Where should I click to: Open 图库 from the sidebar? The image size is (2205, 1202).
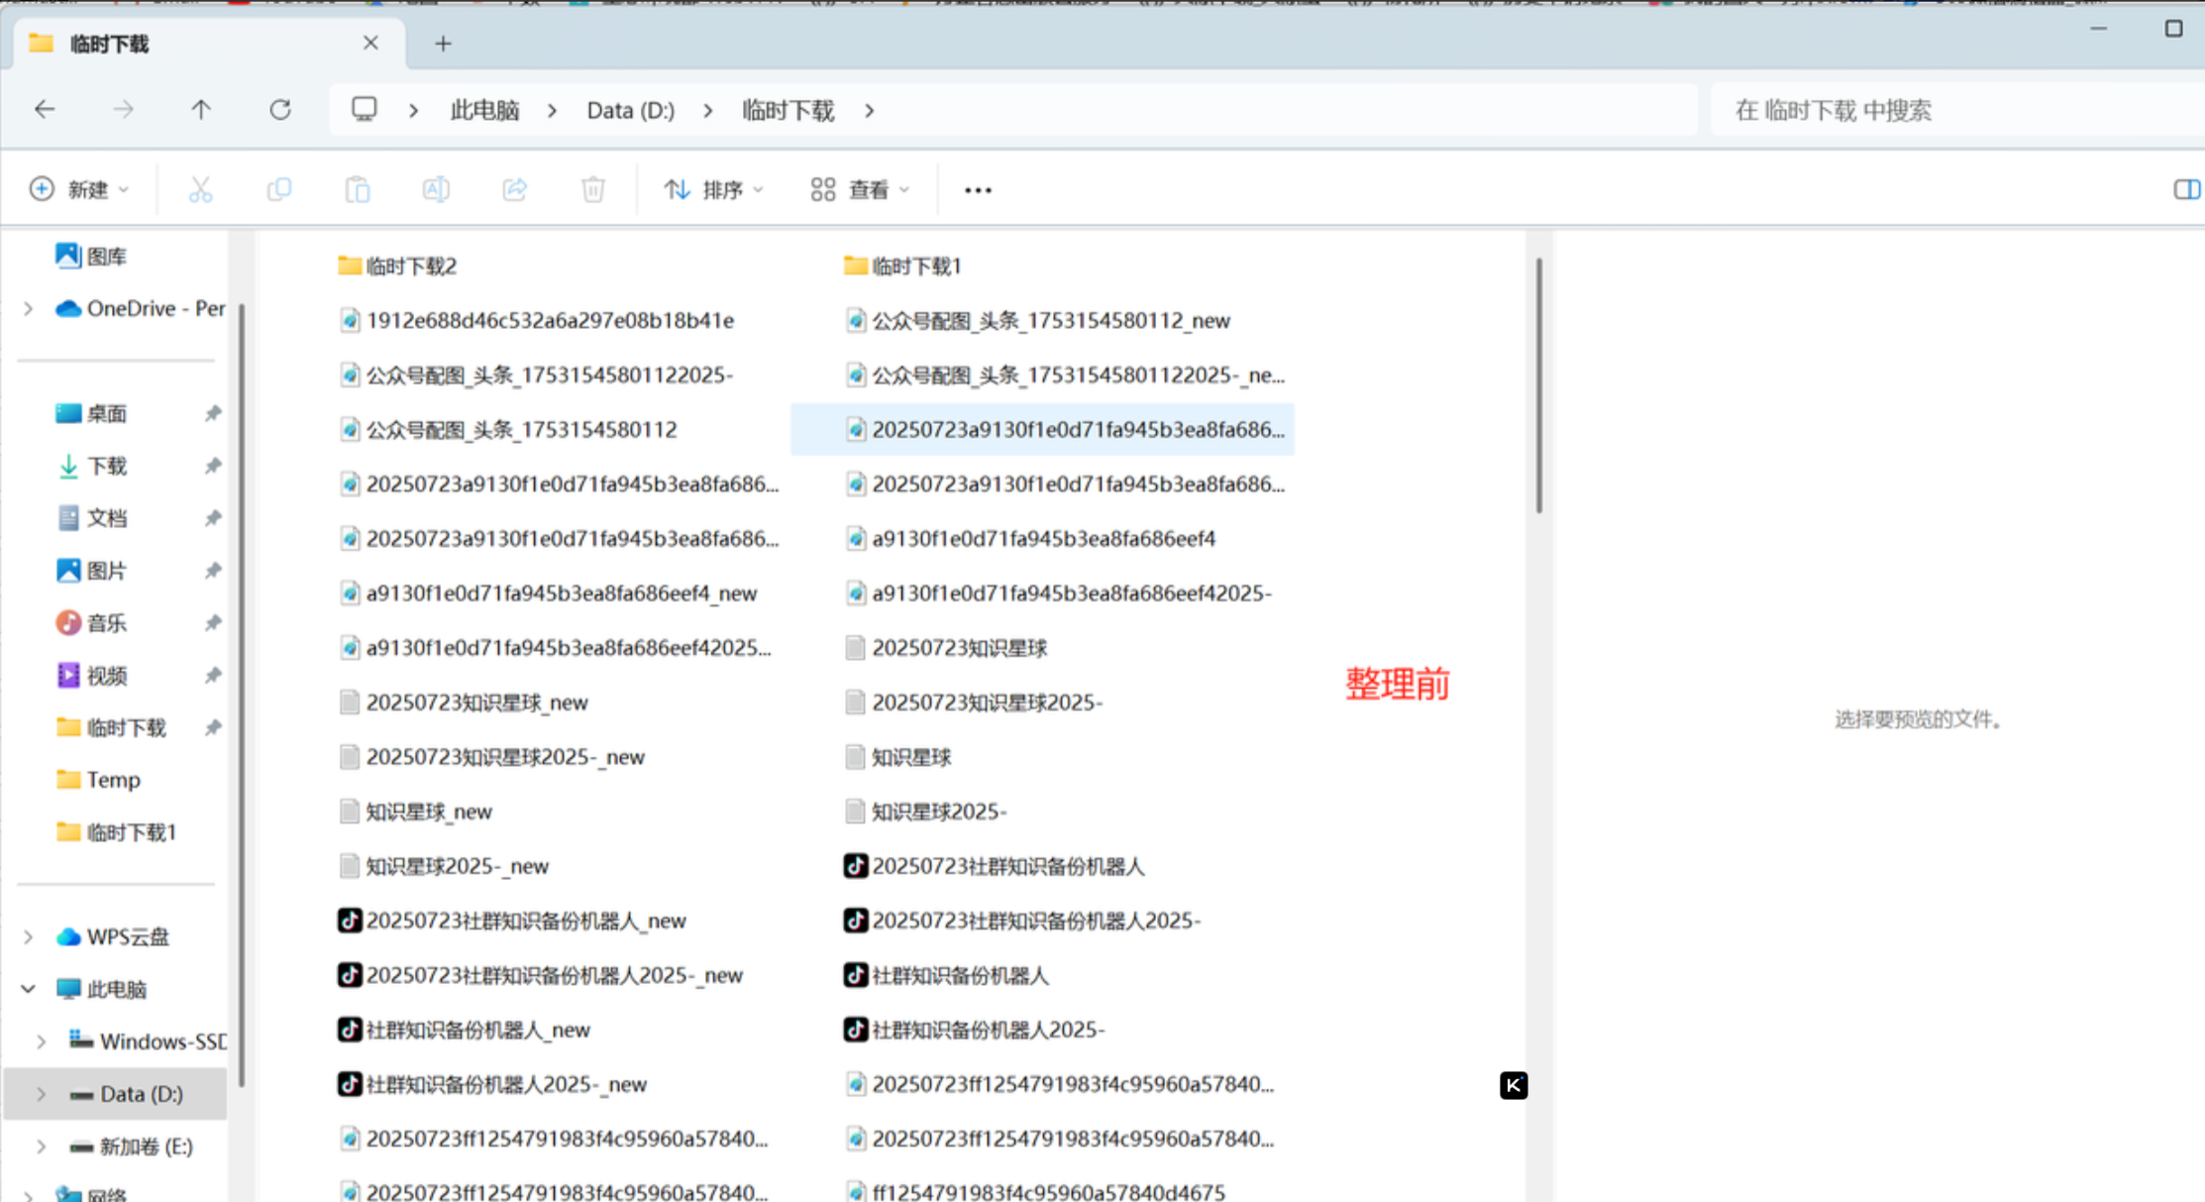(106, 256)
